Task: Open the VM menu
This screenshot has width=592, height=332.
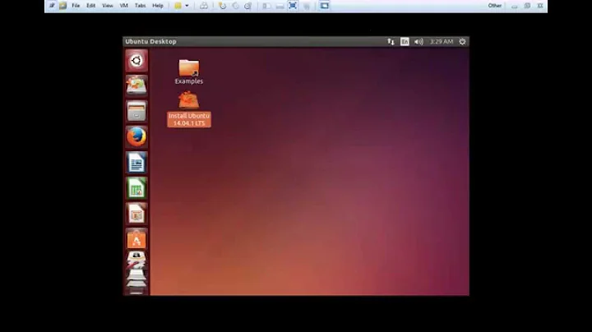Action: pyautogui.click(x=124, y=6)
